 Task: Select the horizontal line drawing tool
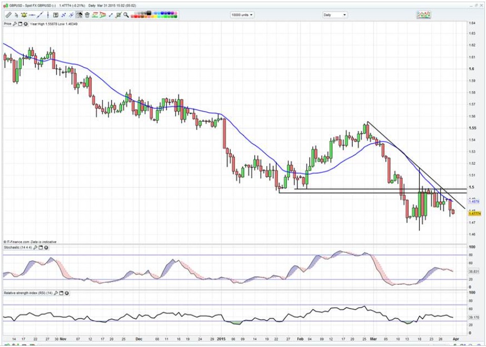point(32,15)
